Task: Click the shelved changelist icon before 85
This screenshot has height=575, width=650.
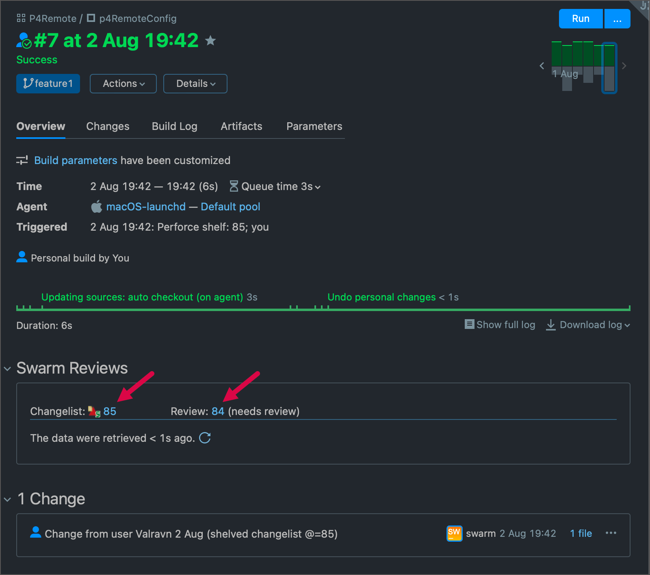Action: pos(94,411)
